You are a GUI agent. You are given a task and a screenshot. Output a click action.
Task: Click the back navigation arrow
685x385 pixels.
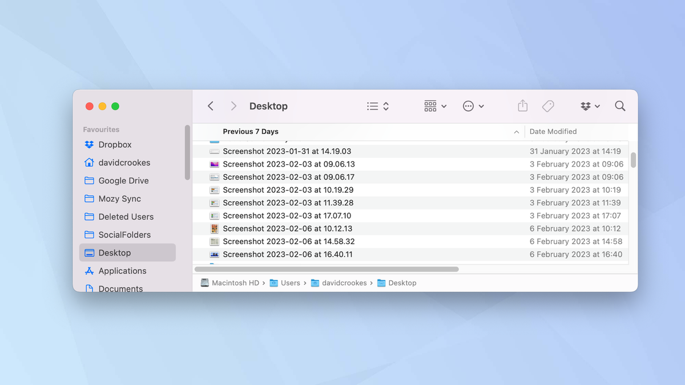pyautogui.click(x=210, y=106)
